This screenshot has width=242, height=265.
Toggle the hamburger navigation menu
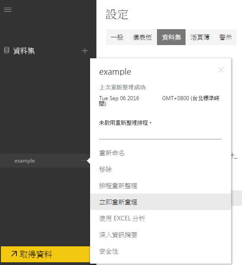[x=8, y=10]
